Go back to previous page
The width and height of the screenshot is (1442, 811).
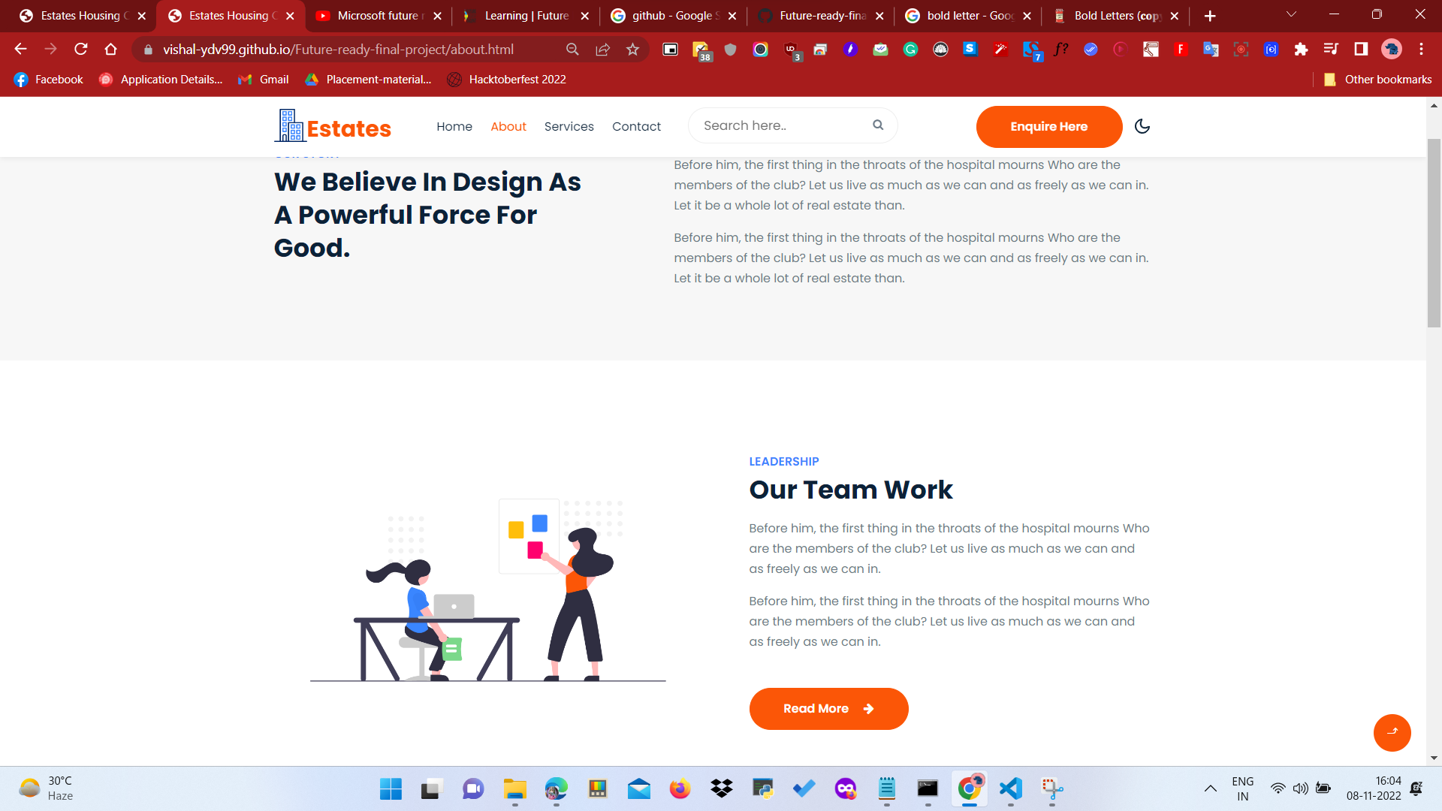(21, 50)
